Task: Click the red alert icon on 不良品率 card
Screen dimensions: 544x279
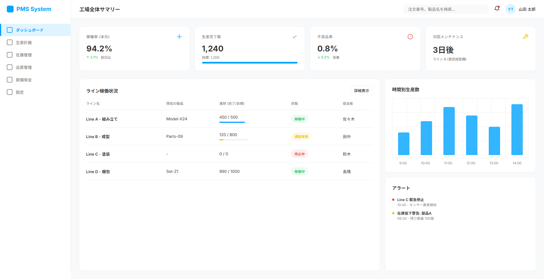Action: (x=410, y=37)
